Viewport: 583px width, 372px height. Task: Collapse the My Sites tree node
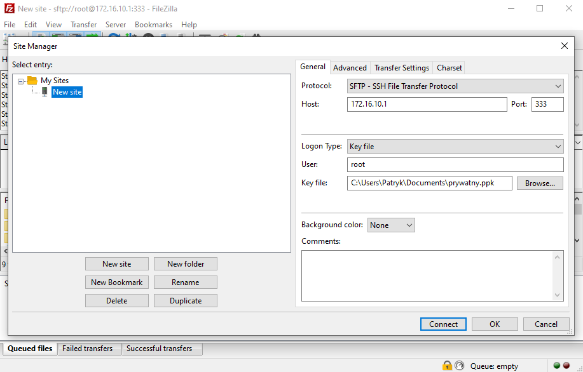click(21, 81)
